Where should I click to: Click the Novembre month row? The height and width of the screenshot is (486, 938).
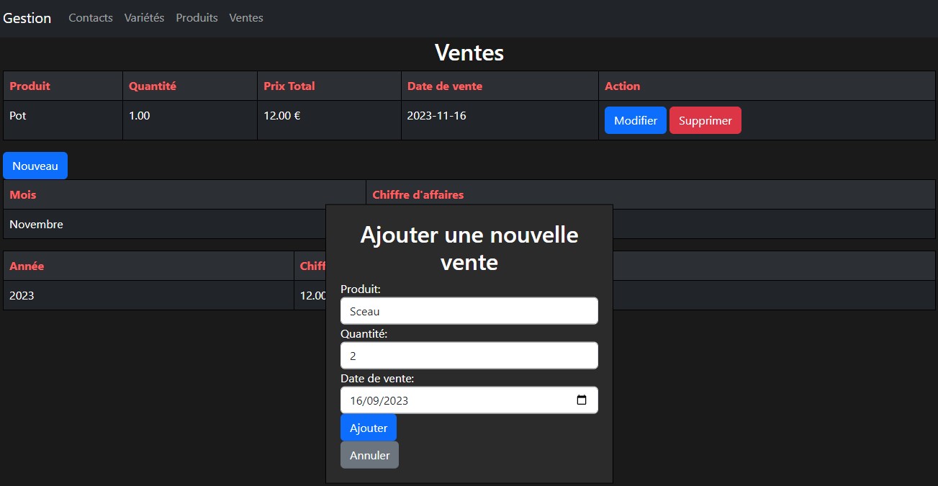coord(36,225)
